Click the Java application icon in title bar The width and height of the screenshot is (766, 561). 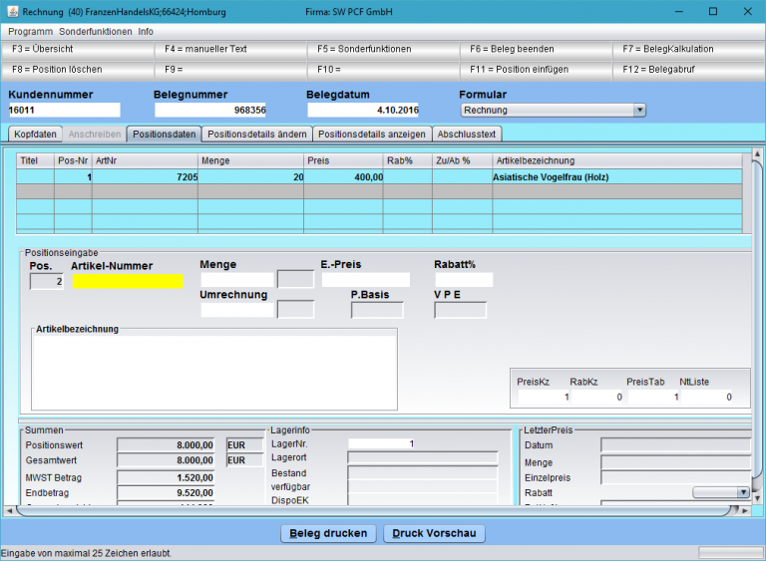[11, 11]
